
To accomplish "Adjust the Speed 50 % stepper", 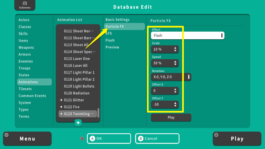I will [x=165, y=63].
